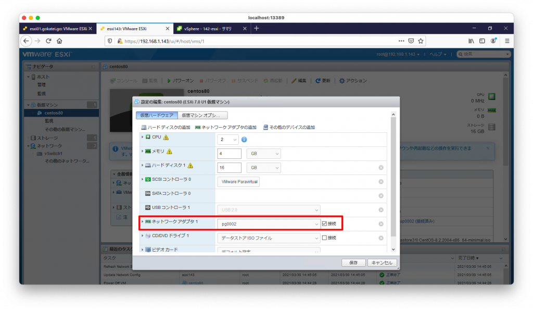Select centos80 in the navigator tree

point(55,113)
